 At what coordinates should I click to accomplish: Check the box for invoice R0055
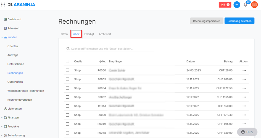click(67, 79)
